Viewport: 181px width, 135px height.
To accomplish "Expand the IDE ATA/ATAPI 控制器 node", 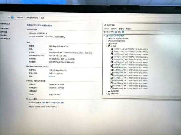I will click(107, 38).
